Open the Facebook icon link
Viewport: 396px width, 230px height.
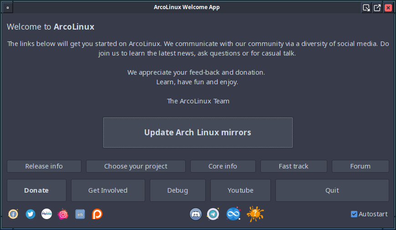pos(13,214)
